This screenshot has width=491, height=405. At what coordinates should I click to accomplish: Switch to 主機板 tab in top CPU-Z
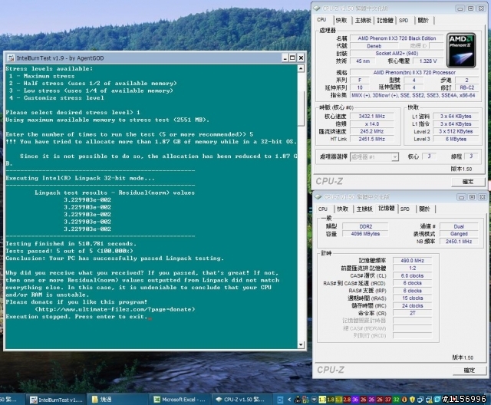[363, 21]
